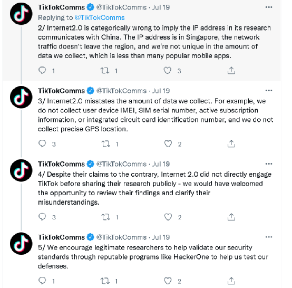
Task: Reply to the 5/ HackerOne tweet
Action: tap(42, 281)
